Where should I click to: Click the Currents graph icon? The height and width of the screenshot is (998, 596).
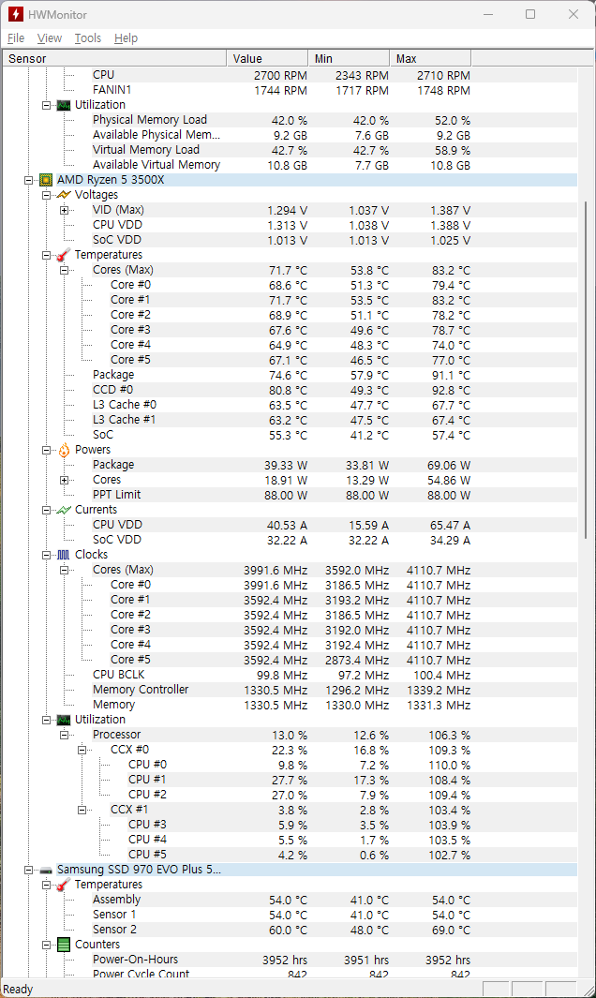pyautogui.click(x=64, y=510)
